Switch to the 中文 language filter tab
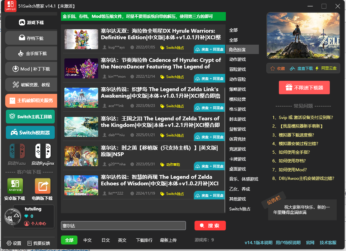This screenshot has width=346, height=251. (87, 240)
